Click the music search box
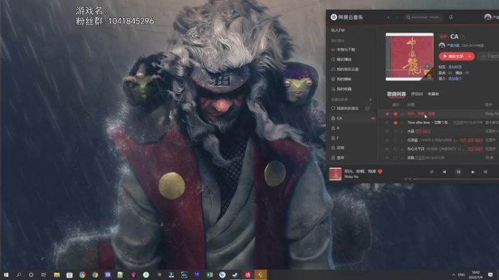499x280 pixels. 424,17
